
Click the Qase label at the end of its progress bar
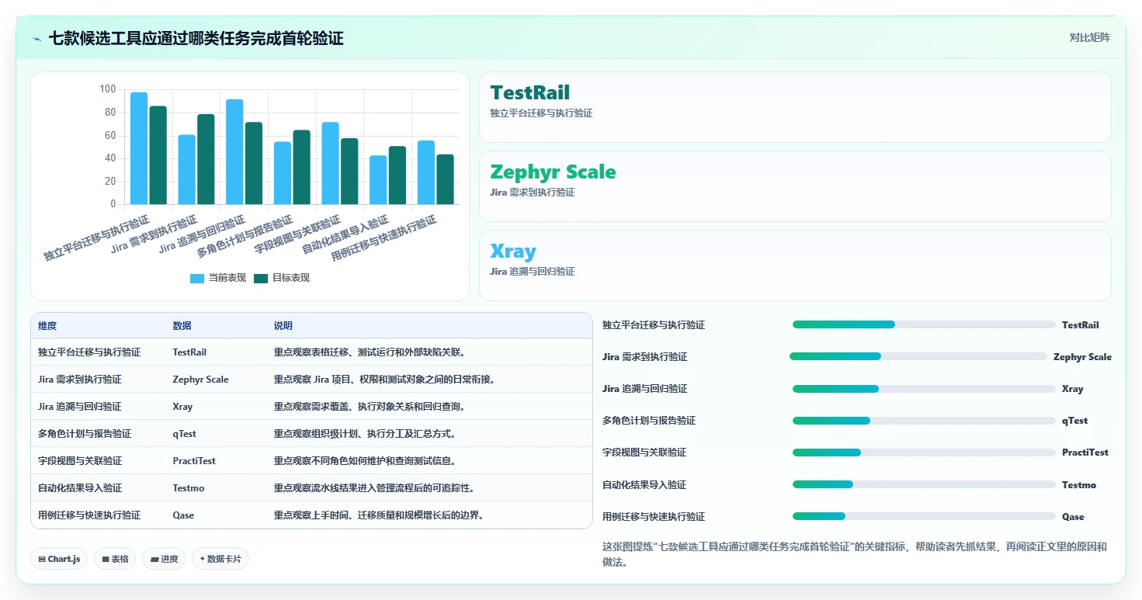1073,517
